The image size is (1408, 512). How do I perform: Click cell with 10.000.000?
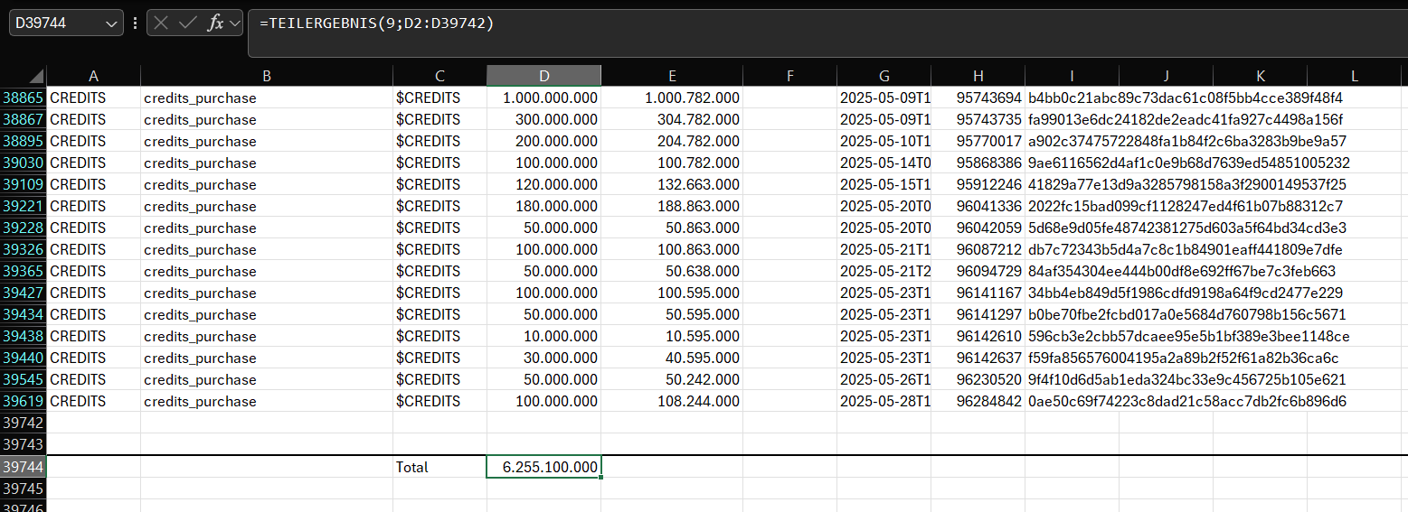(543, 336)
